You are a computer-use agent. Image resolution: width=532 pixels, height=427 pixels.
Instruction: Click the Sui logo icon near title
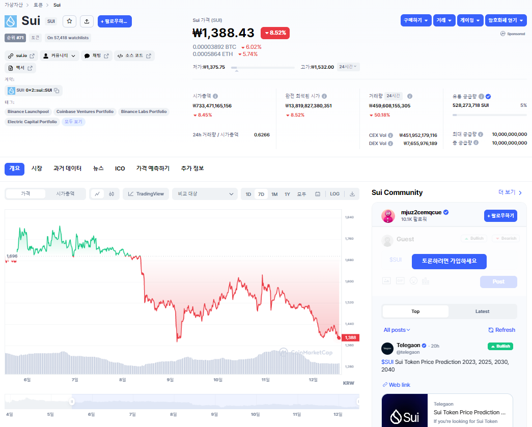click(11, 21)
